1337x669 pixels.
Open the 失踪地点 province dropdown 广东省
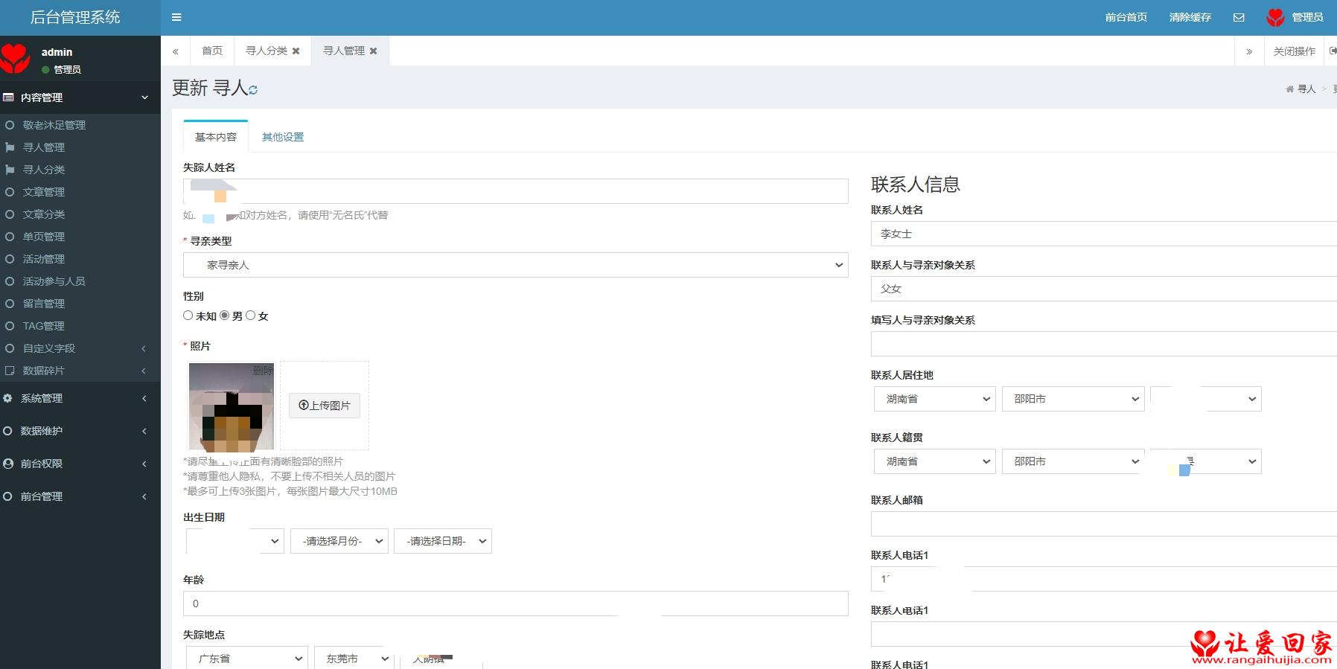coord(247,659)
